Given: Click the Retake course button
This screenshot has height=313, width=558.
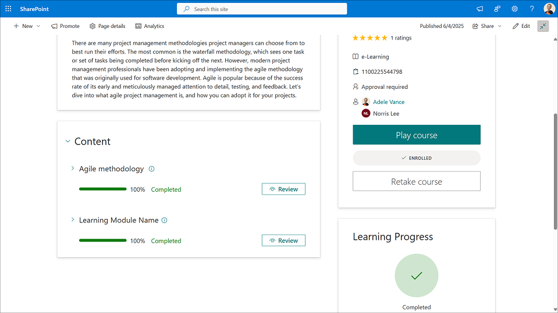Looking at the screenshot, I should point(416,182).
